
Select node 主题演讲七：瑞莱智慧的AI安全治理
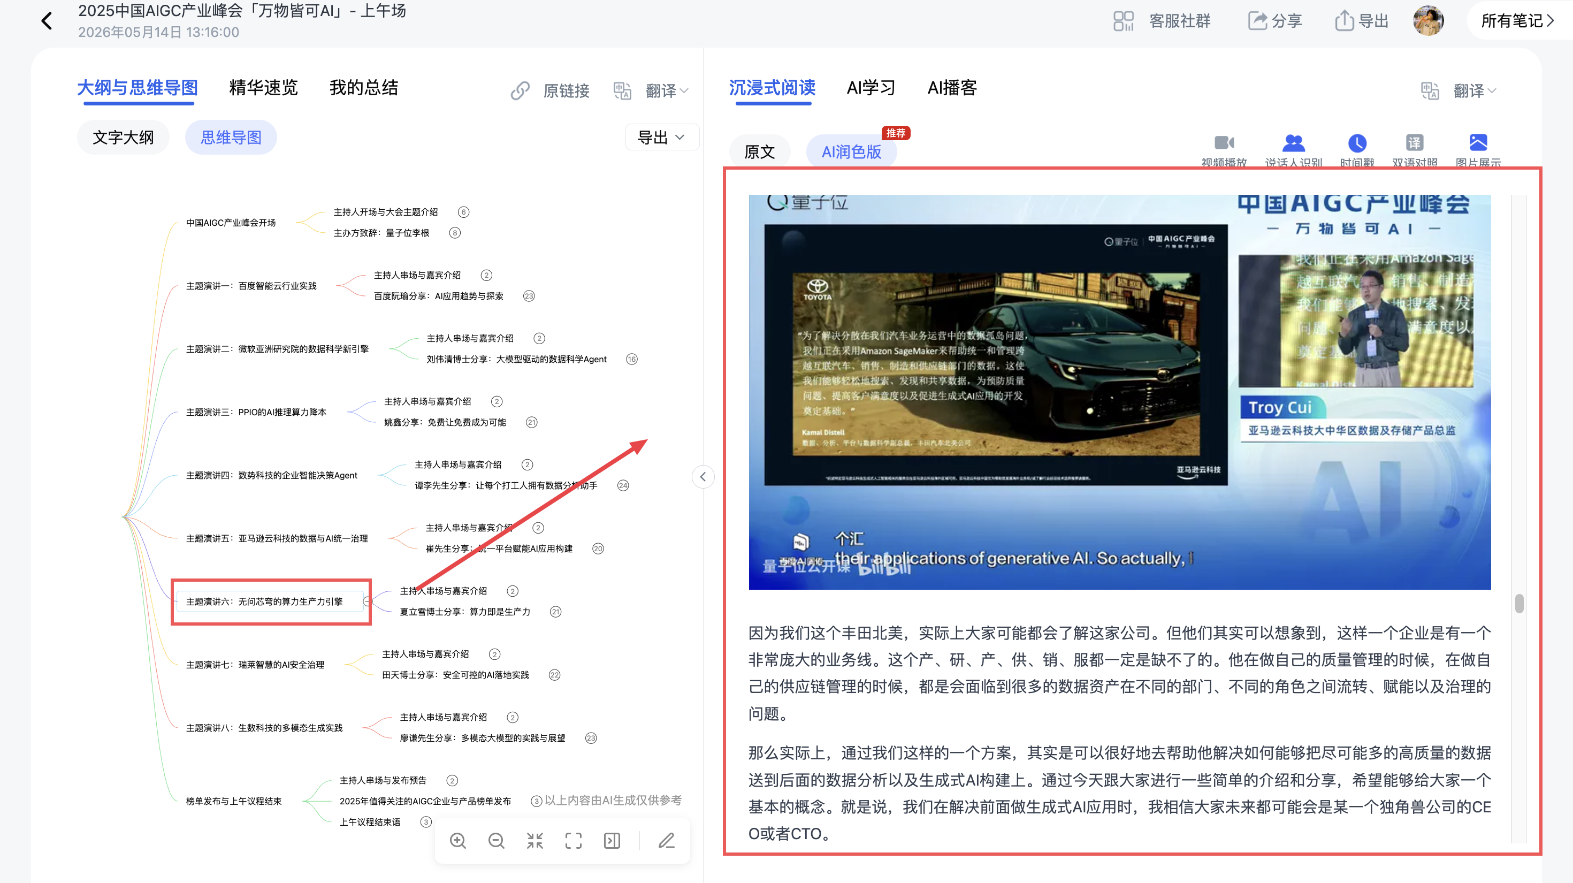tap(255, 665)
